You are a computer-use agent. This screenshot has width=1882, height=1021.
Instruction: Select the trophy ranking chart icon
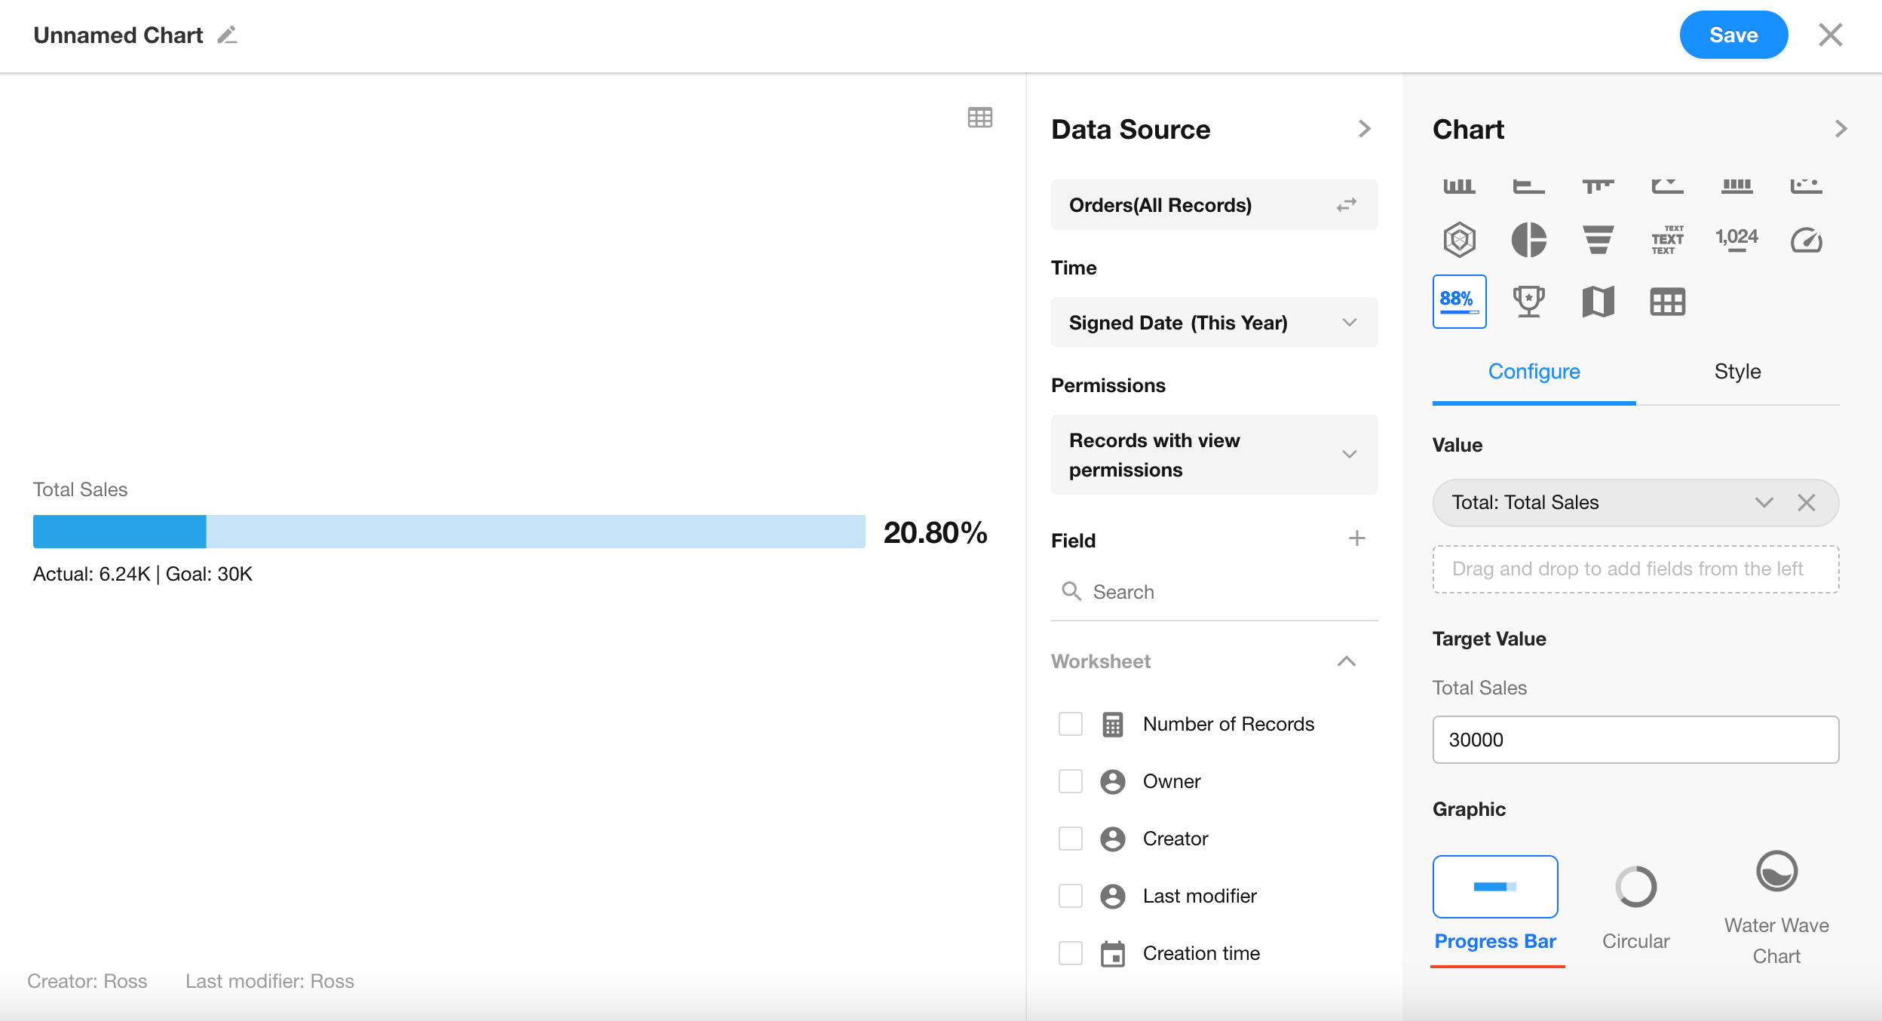pos(1528,302)
